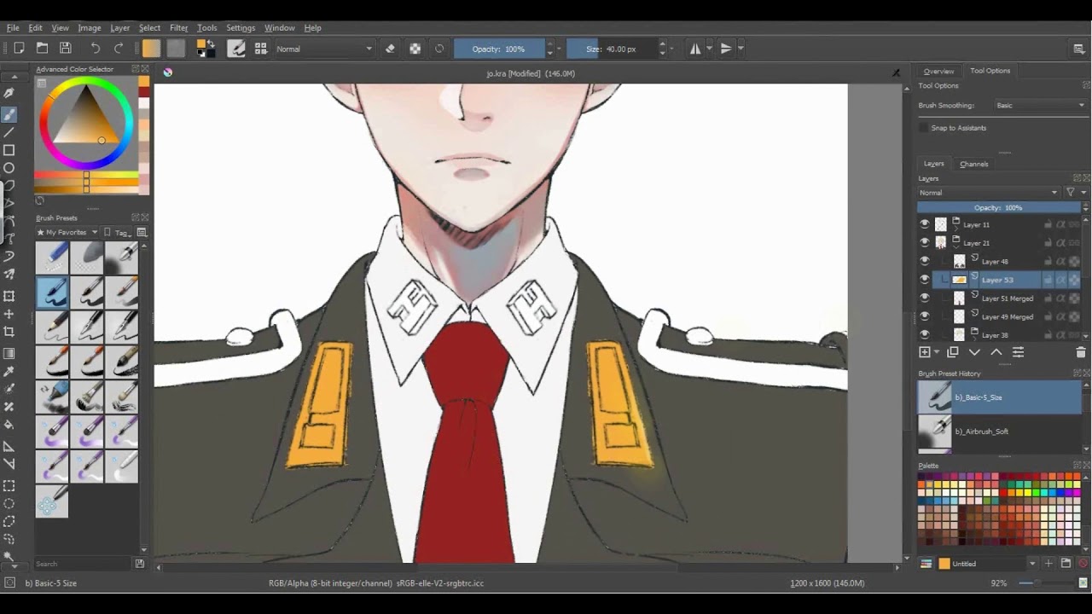Switch to the Channels tab
1092x614 pixels.
point(973,164)
